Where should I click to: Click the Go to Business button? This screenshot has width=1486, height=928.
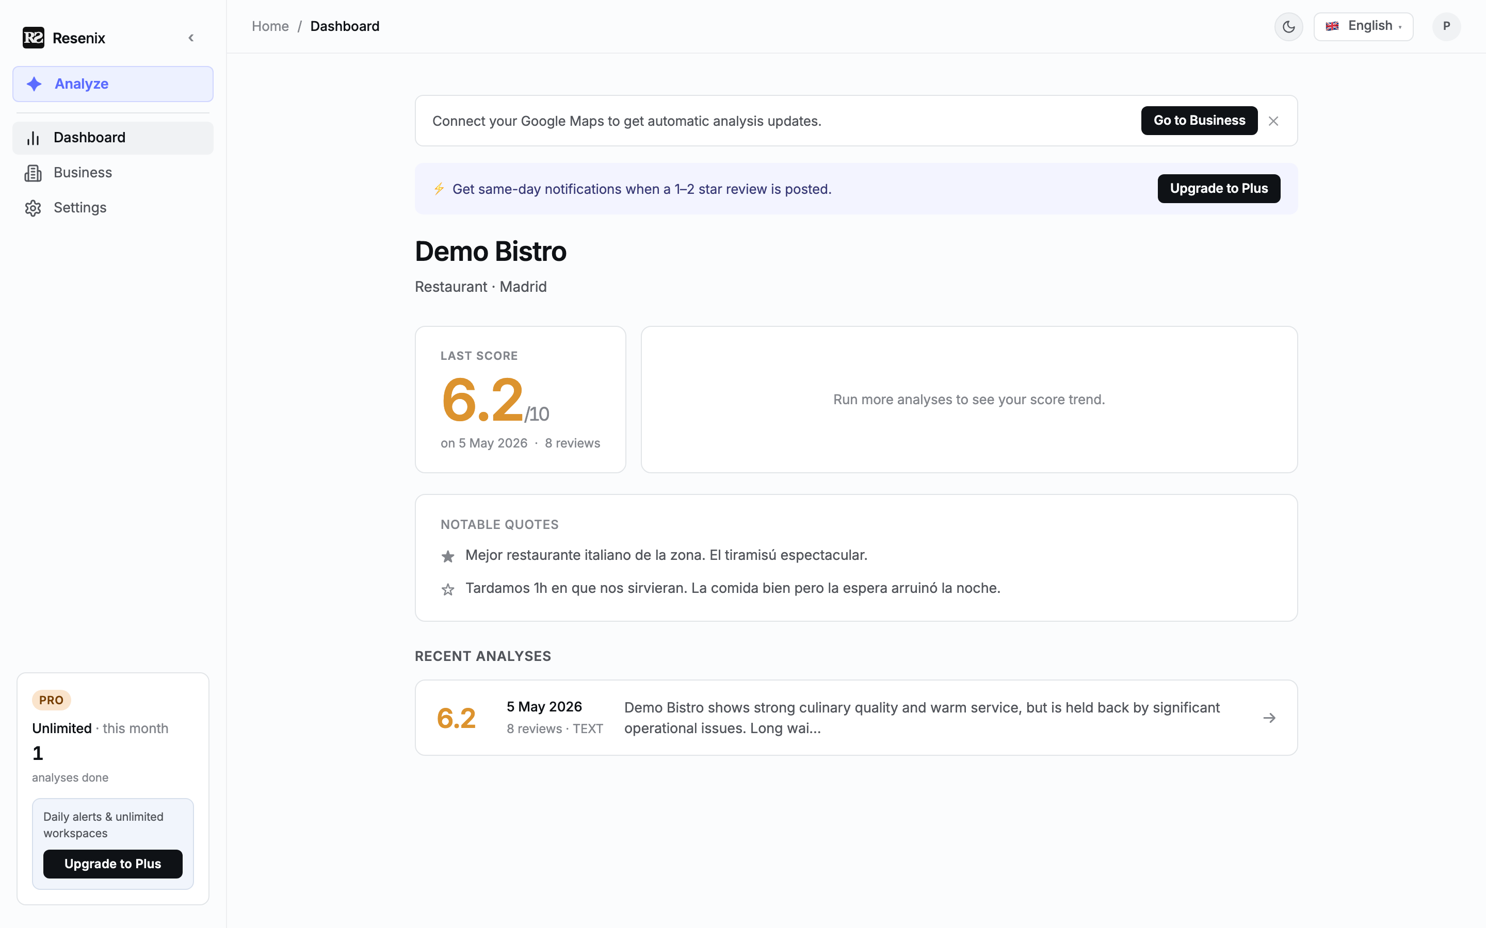(x=1199, y=120)
